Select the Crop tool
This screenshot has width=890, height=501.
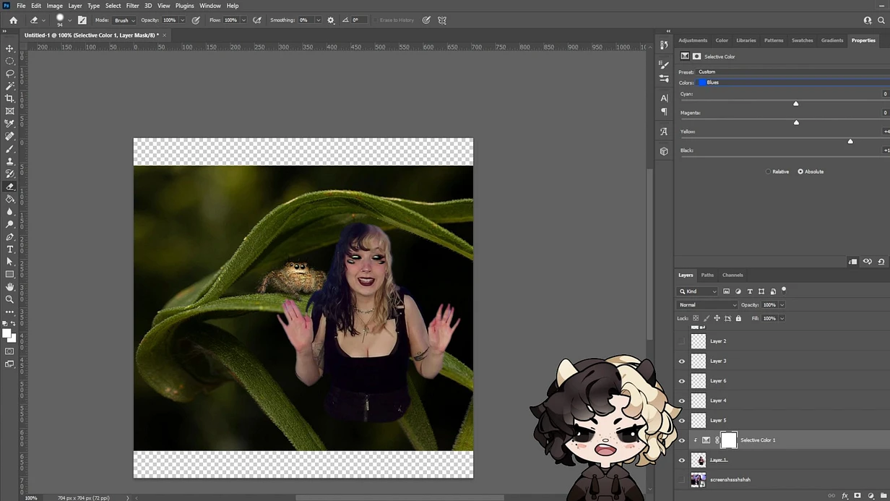tap(9, 98)
